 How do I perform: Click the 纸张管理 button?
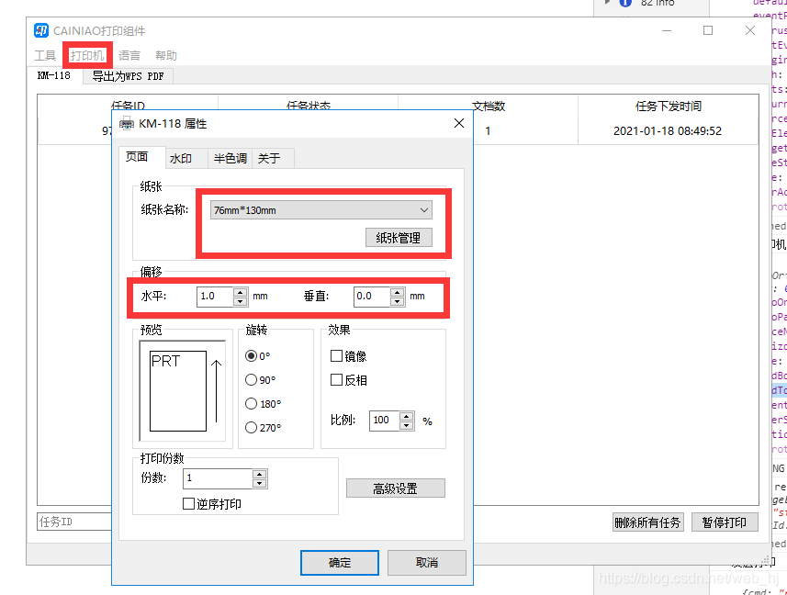coord(399,238)
